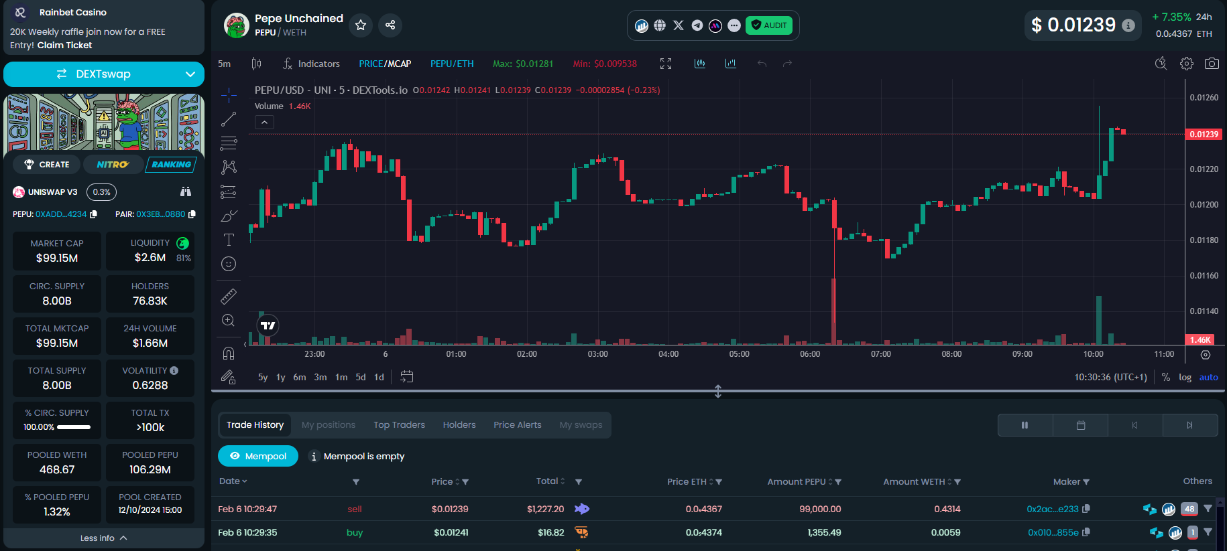
Task: Open the Indicators menu
Action: click(x=311, y=64)
